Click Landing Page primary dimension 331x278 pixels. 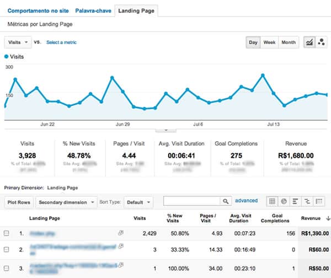point(62,188)
